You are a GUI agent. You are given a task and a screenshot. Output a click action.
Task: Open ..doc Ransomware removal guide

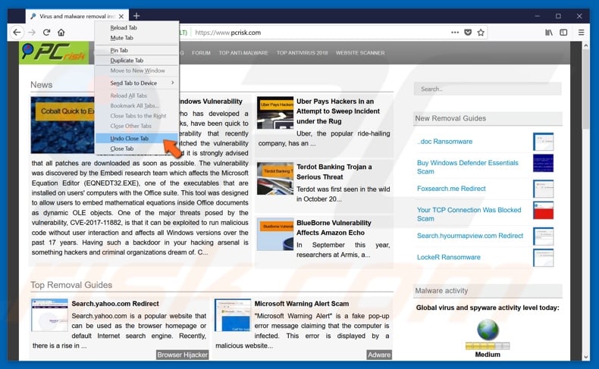pos(444,142)
